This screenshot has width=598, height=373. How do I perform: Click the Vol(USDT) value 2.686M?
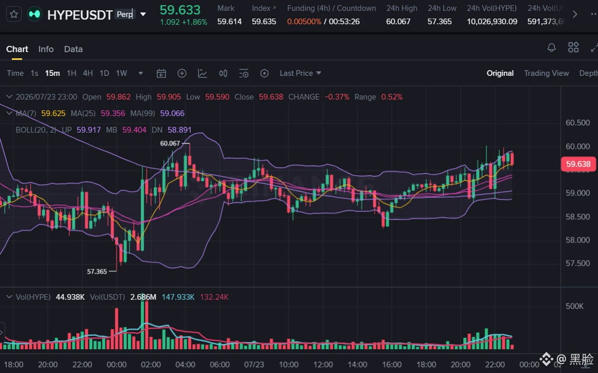(x=143, y=297)
